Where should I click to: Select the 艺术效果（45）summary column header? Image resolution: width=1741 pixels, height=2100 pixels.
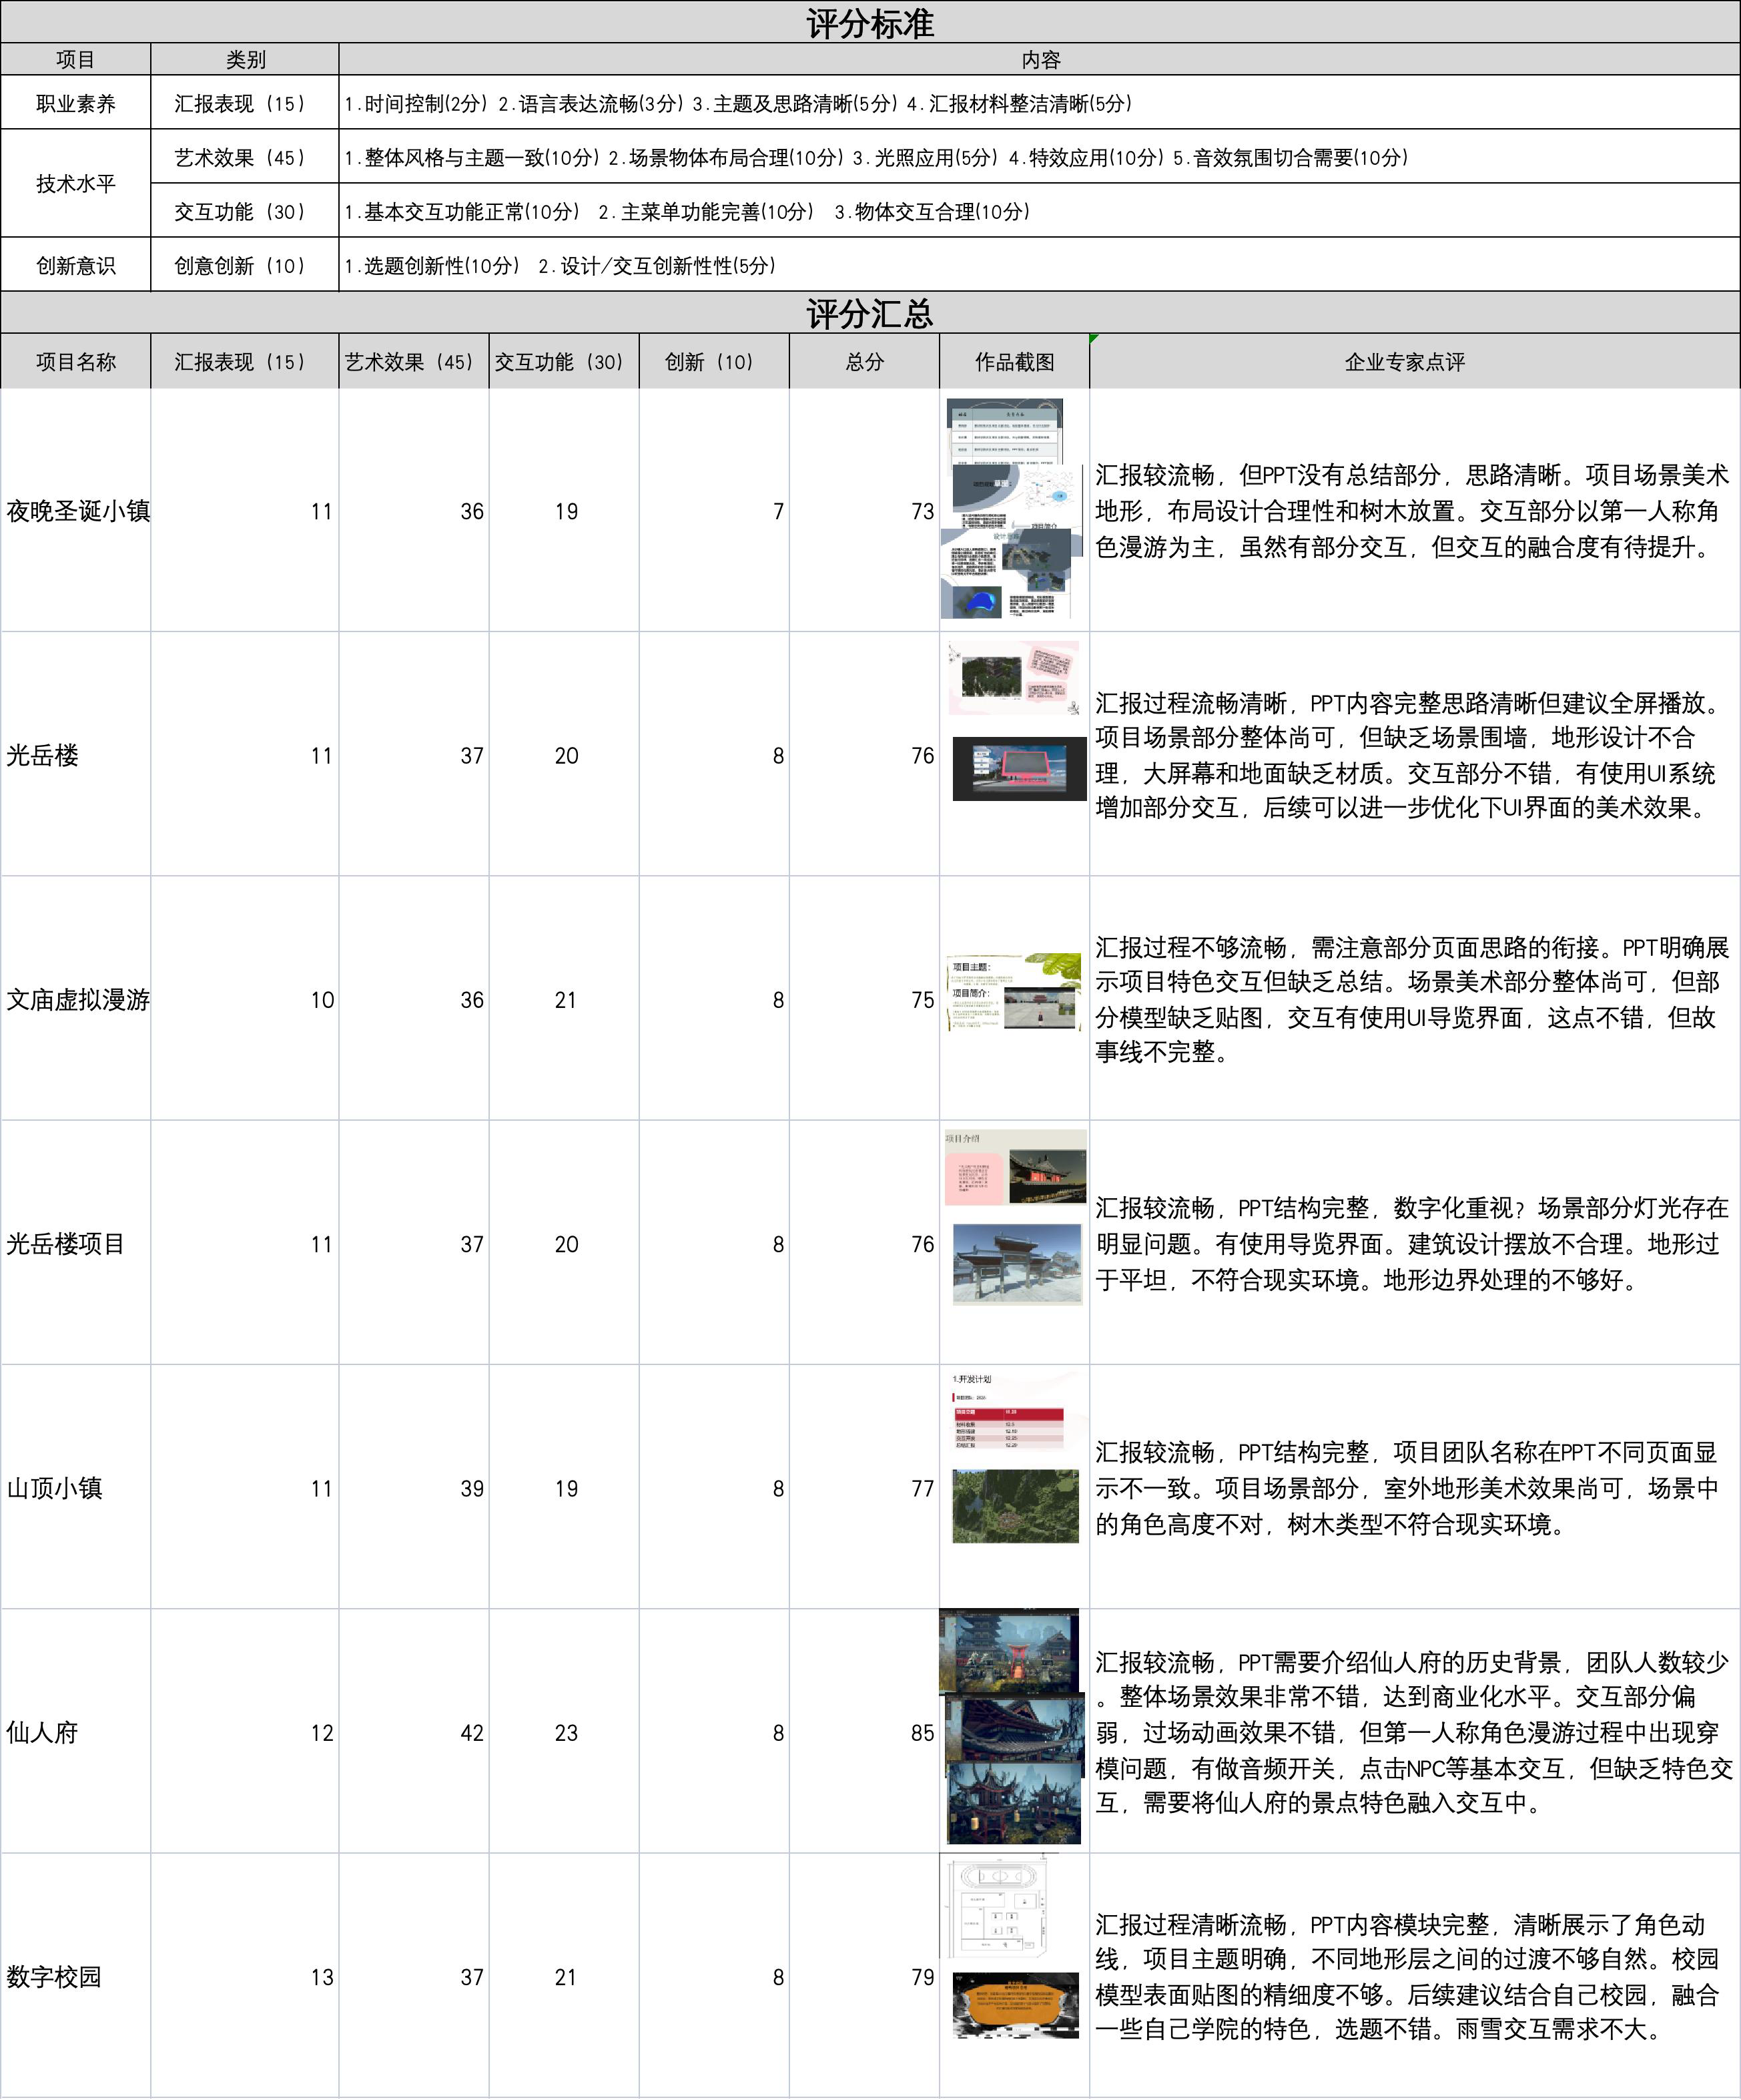[x=413, y=362]
